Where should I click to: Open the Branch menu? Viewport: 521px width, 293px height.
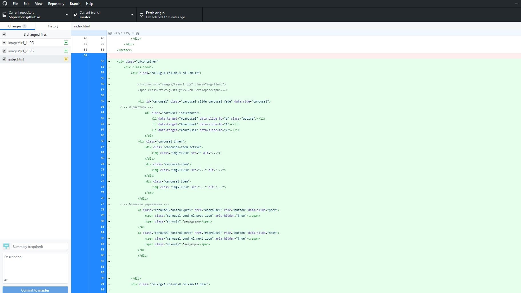click(75, 4)
